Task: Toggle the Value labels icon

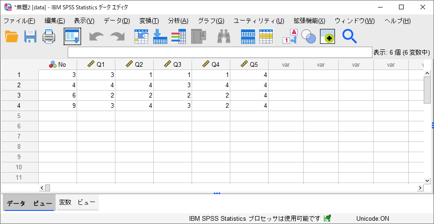Action: [290, 36]
